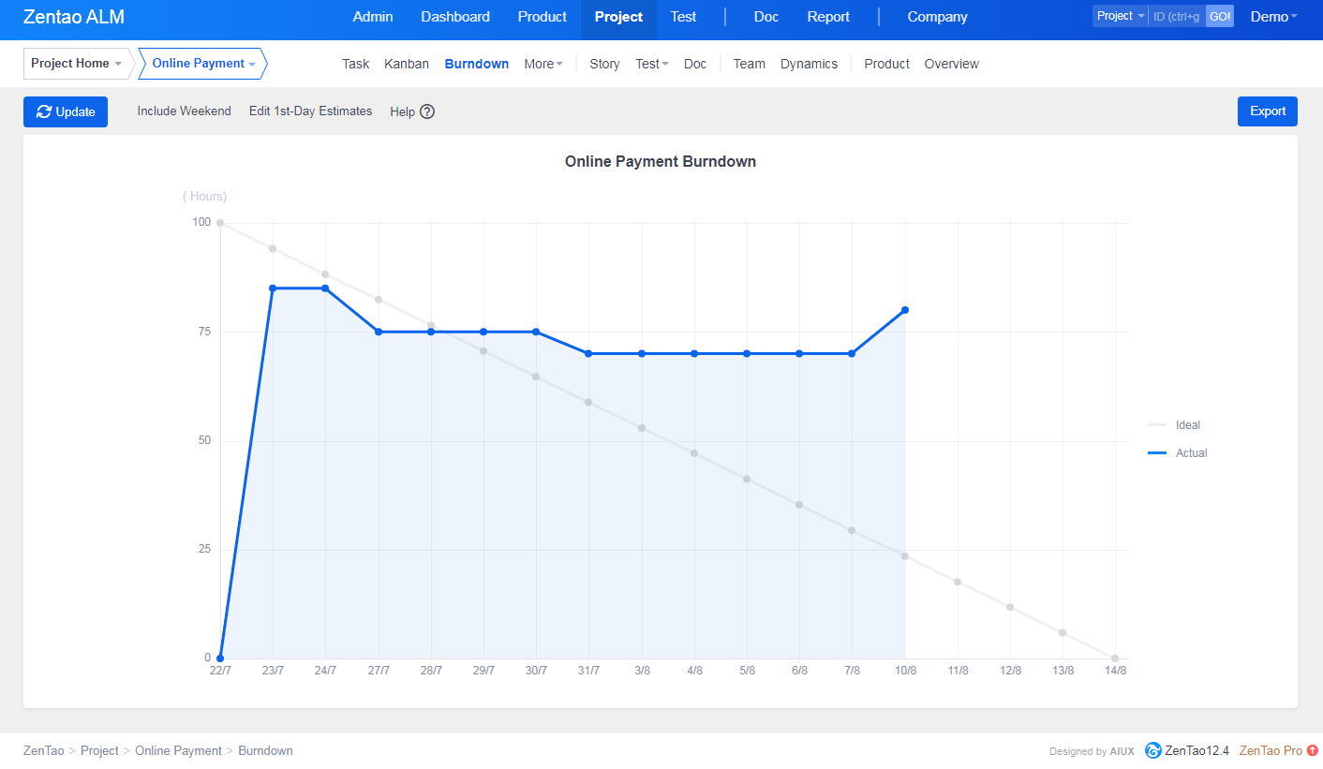1323x769 pixels.
Task: Expand the Test submenu in project navigation
Action: 651,64
